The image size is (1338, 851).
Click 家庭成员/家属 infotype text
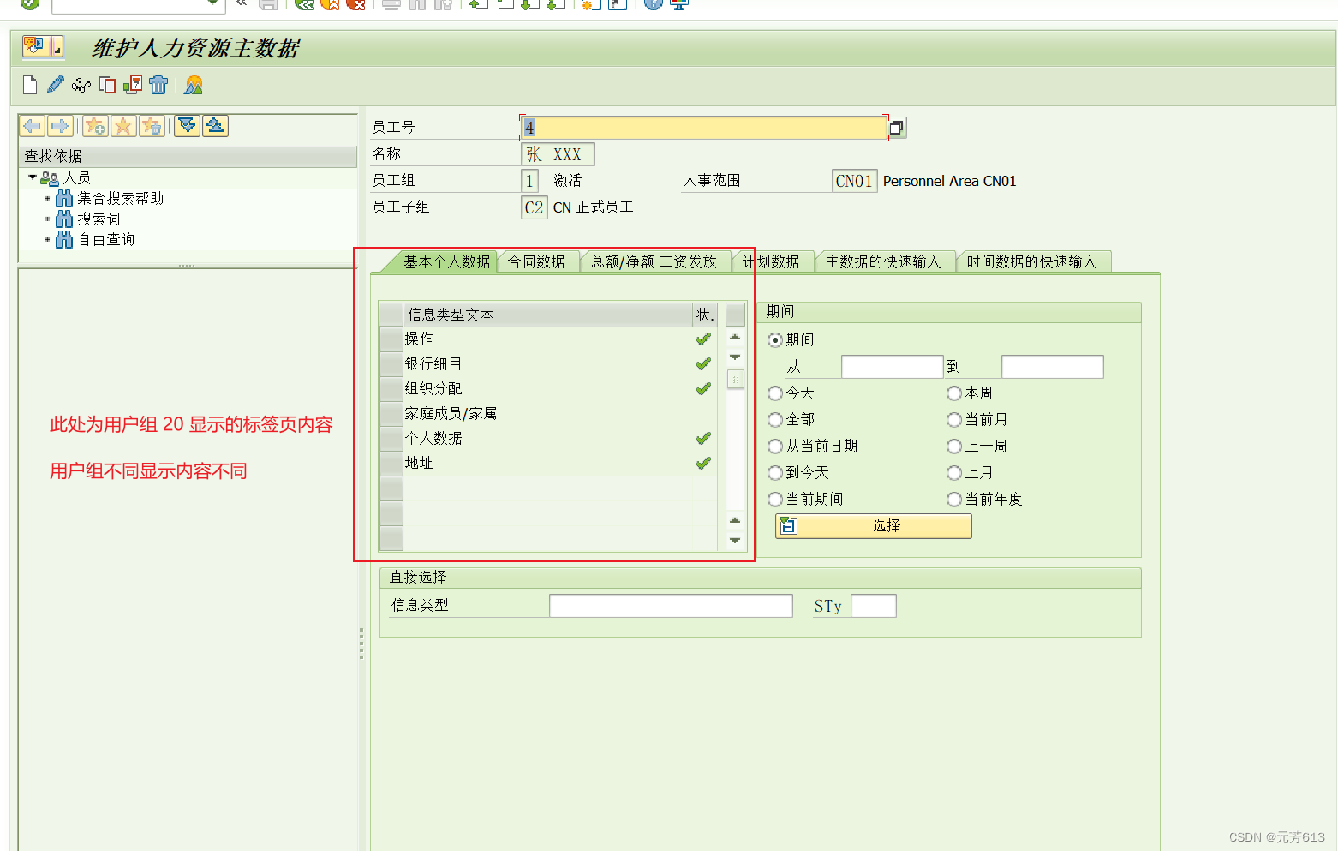(451, 414)
